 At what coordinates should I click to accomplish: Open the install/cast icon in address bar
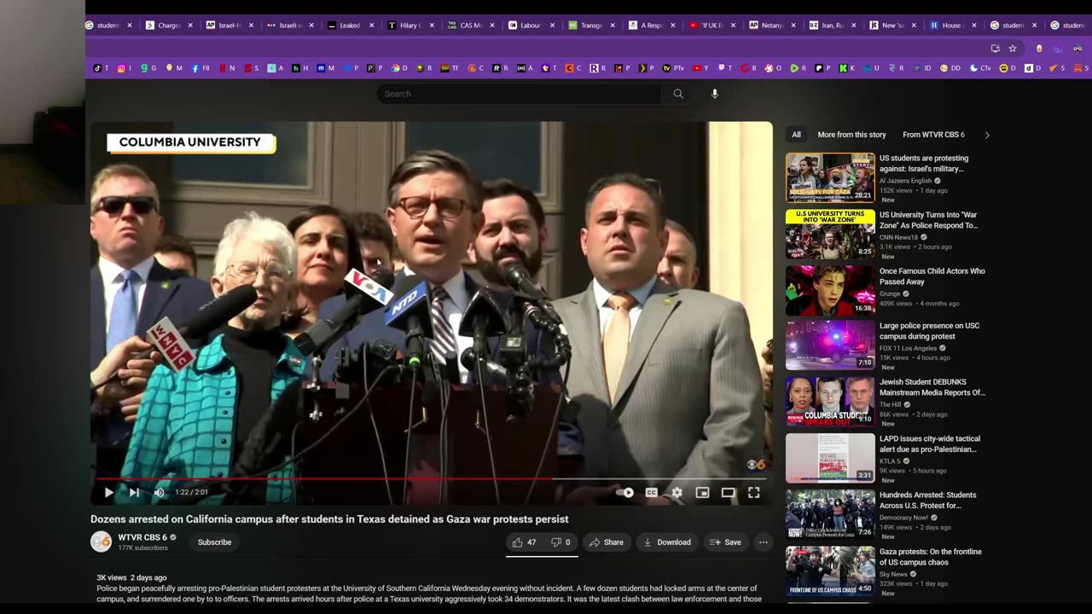pyautogui.click(x=995, y=49)
